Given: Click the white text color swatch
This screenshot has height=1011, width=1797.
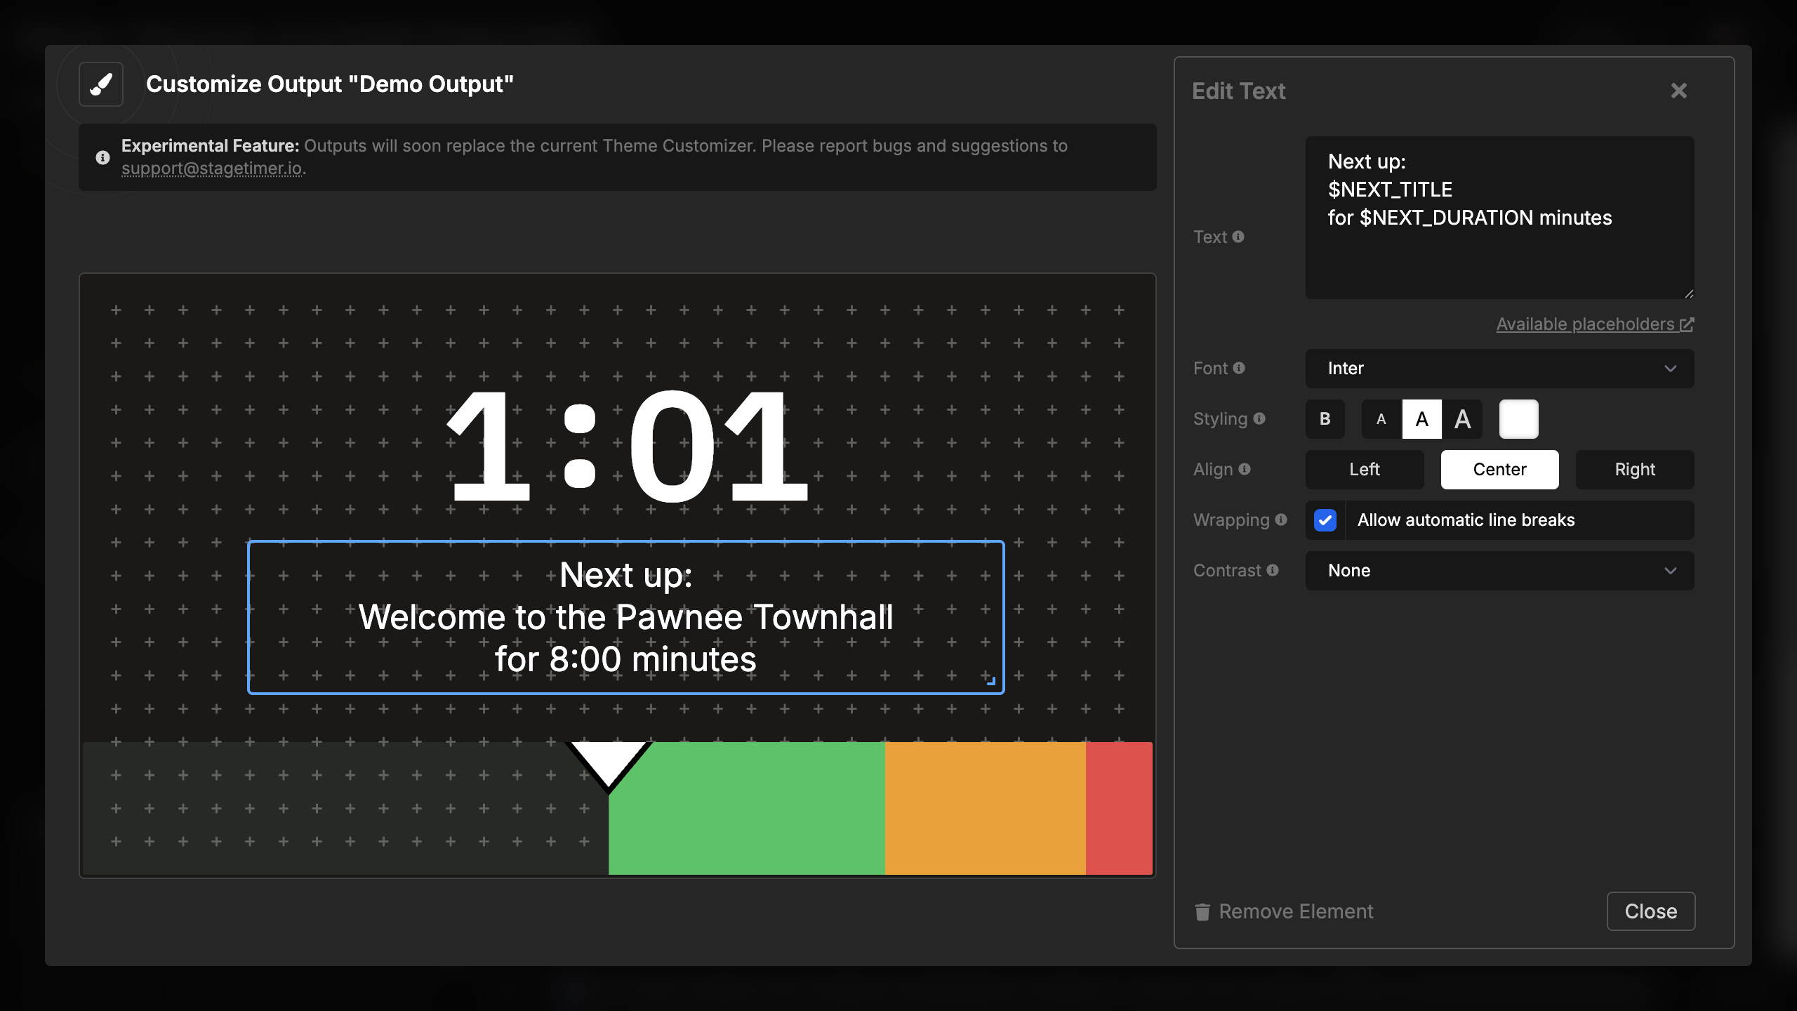Looking at the screenshot, I should 1518,418.
